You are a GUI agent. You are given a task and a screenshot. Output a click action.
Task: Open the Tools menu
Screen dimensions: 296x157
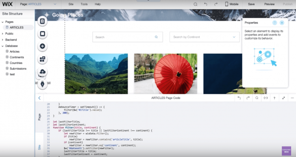click(84, 4)
